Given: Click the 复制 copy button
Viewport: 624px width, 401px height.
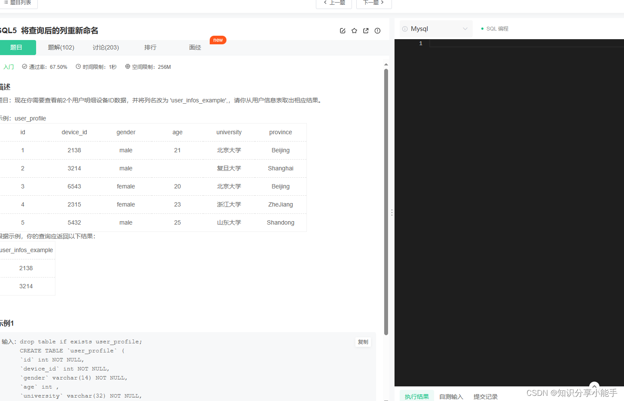Looking at the screenshot, I should pyautogui.click(x=363, y=342).
